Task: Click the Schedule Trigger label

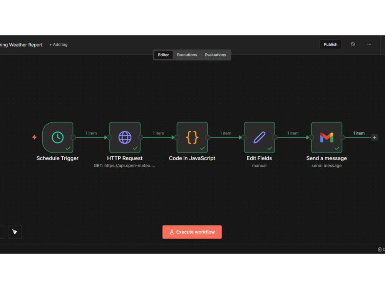Action: point(57,158)
